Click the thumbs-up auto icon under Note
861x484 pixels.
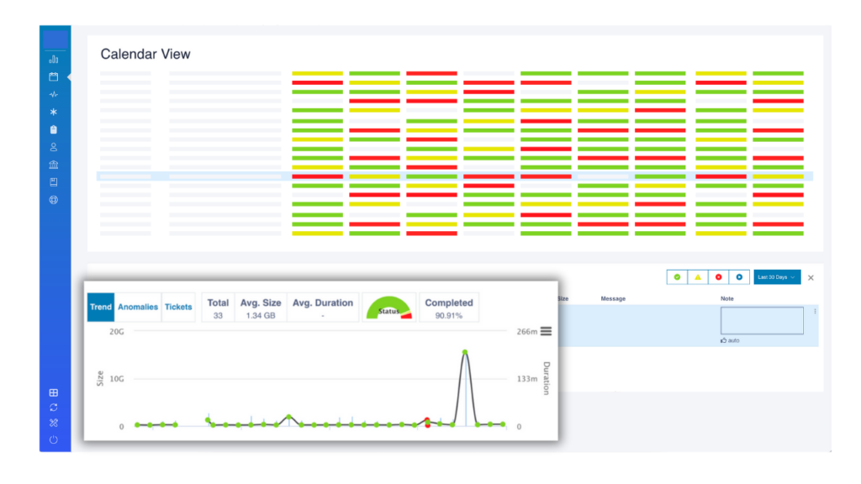click(x=724, y=341)
